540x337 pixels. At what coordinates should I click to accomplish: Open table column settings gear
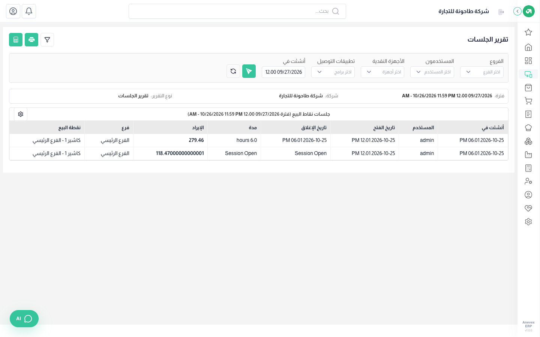click(x=21, y=114)
